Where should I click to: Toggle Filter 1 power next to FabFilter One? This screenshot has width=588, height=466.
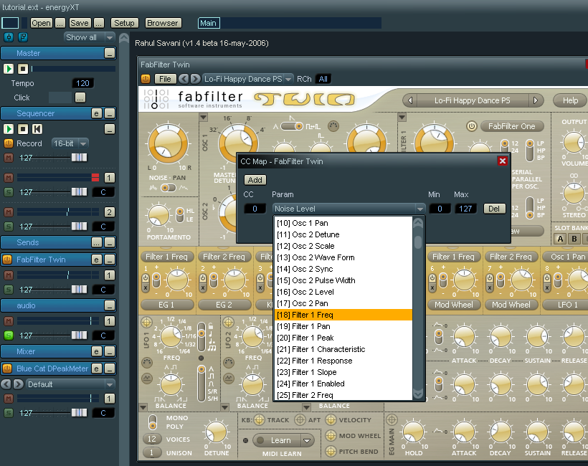point(471,126)
